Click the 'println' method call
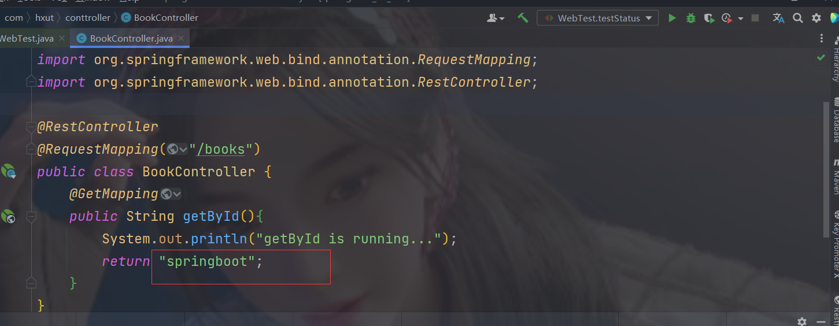 [x=219, y=239]
